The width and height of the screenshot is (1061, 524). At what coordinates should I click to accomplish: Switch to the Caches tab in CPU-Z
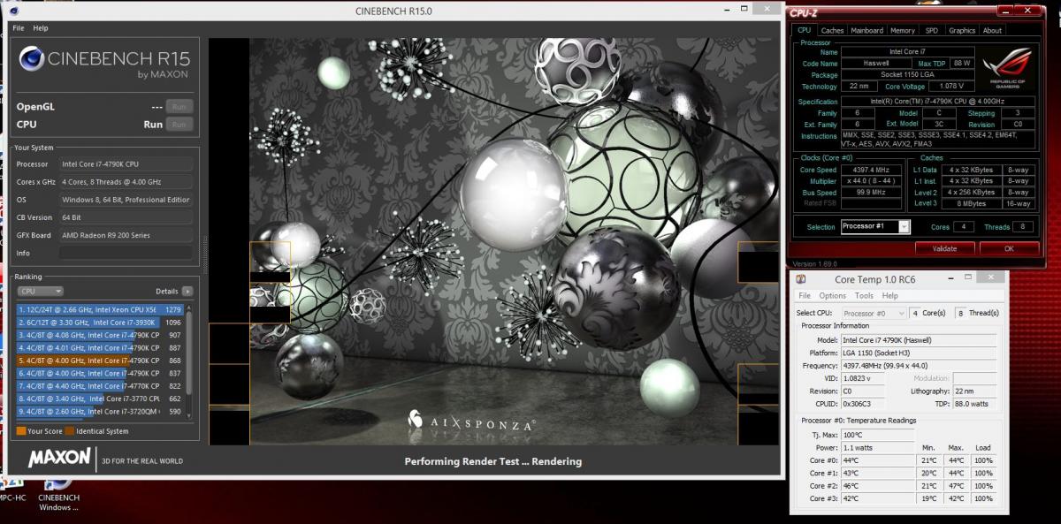pos(832,30)
